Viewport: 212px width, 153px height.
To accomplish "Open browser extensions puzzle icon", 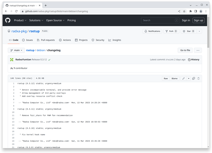I will pos(190,11).
